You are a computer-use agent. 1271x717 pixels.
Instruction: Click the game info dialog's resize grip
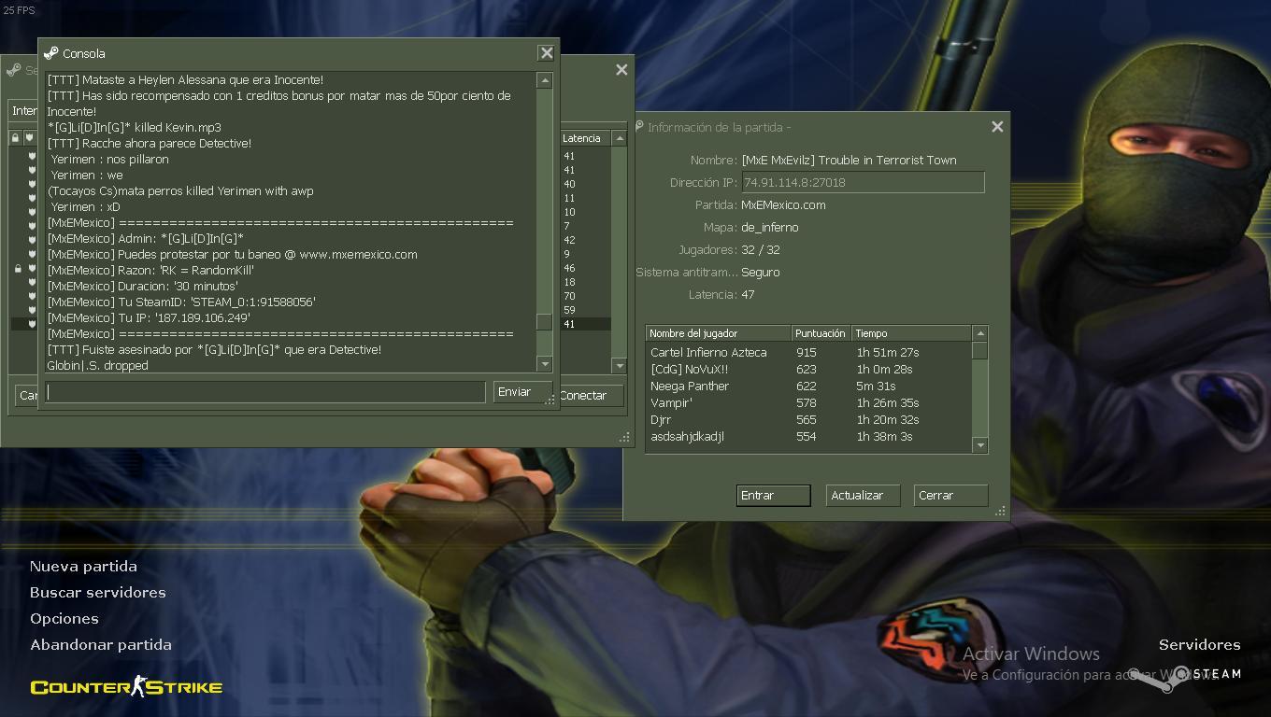pyautogui.click(x=1002, y=512)
